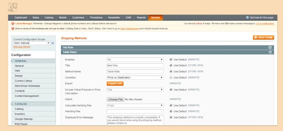283x131 pixels.
Task: Open the Newsletter menu
Action: pos(114,18)
